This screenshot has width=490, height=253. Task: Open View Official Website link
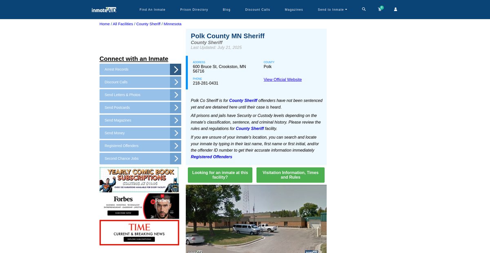click(x=283, y=80)
